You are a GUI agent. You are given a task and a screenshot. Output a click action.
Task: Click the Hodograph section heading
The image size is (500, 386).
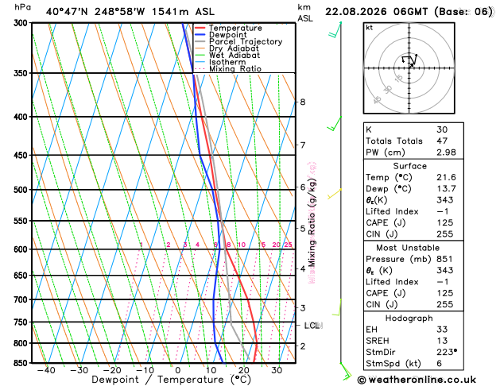[409, 318]
